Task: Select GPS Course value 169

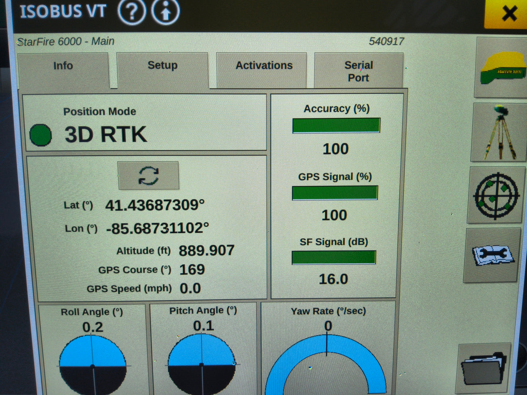Action: (x=192, y=270)
